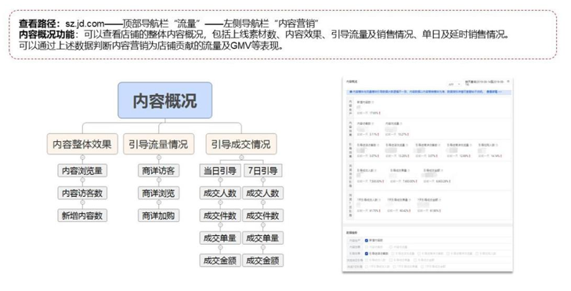Select the 内容概况 root node
Screen dimensions: 571x291
click(165, 100)
